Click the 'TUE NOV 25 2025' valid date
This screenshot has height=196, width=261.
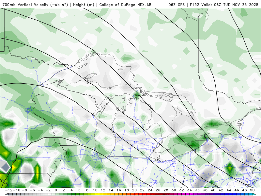(241, 5)
